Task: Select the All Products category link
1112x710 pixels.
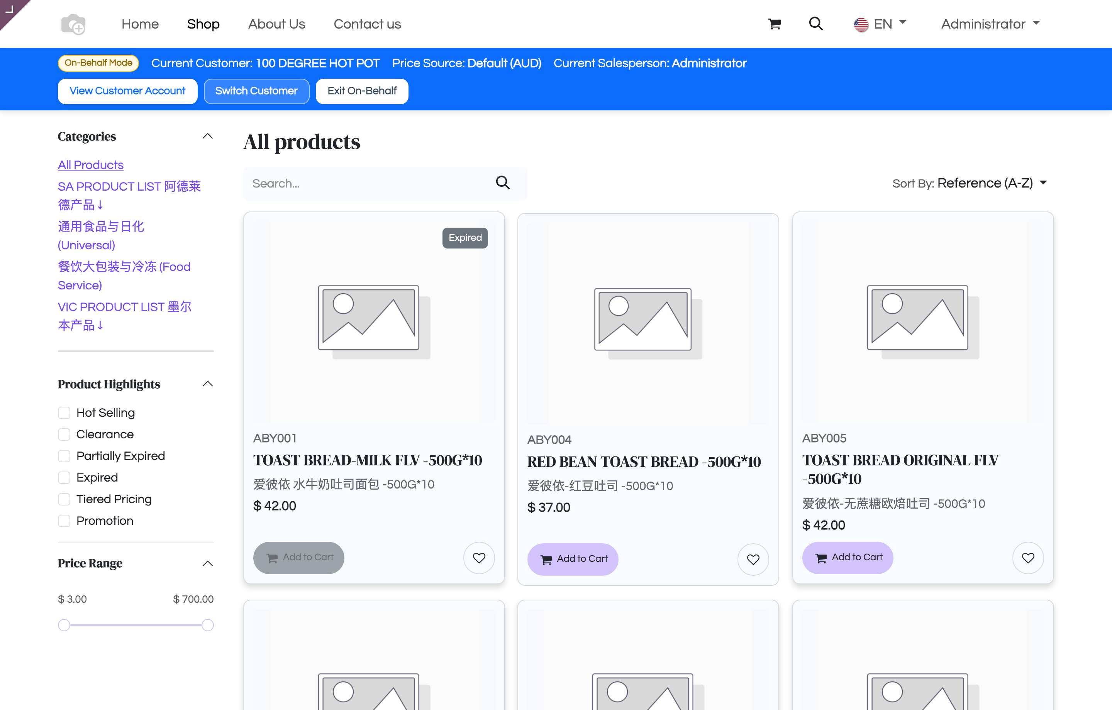Action: tap(90, 165)
